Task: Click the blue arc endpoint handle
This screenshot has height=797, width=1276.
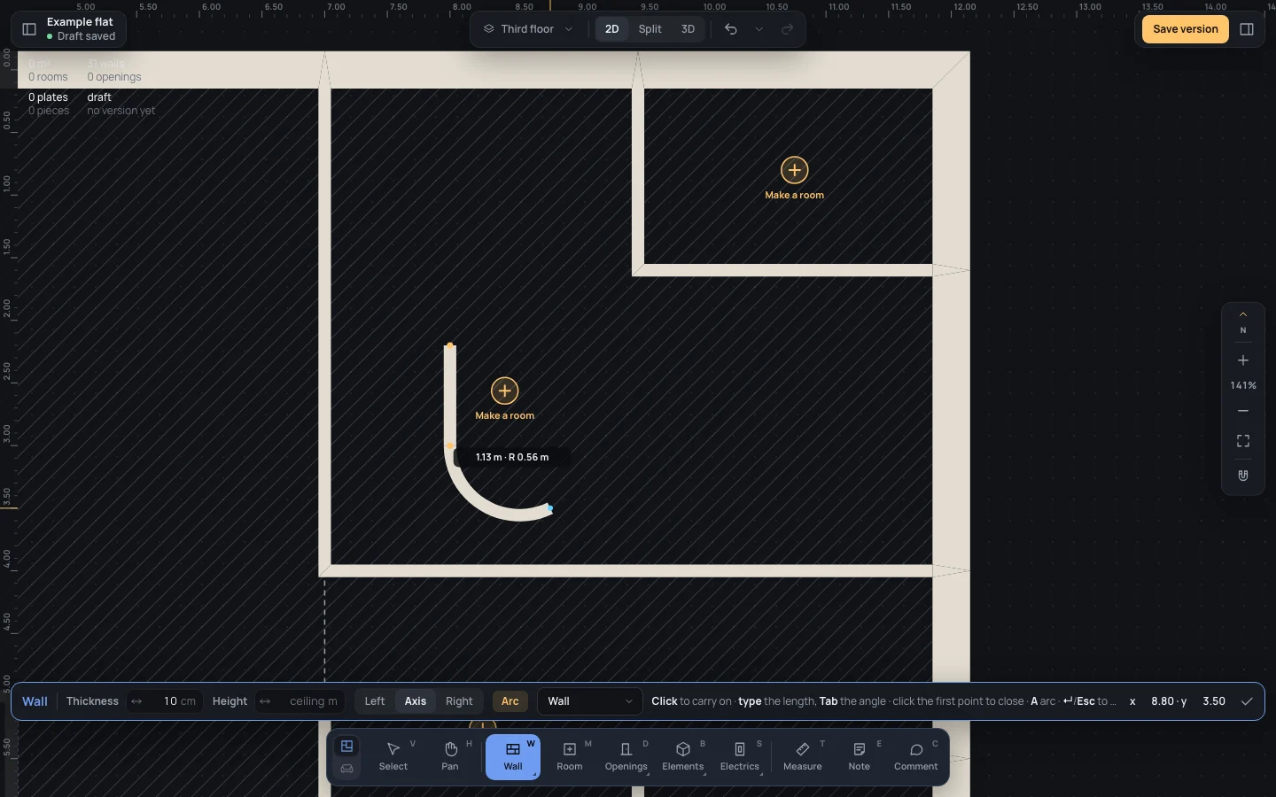Action: (550, 508)
